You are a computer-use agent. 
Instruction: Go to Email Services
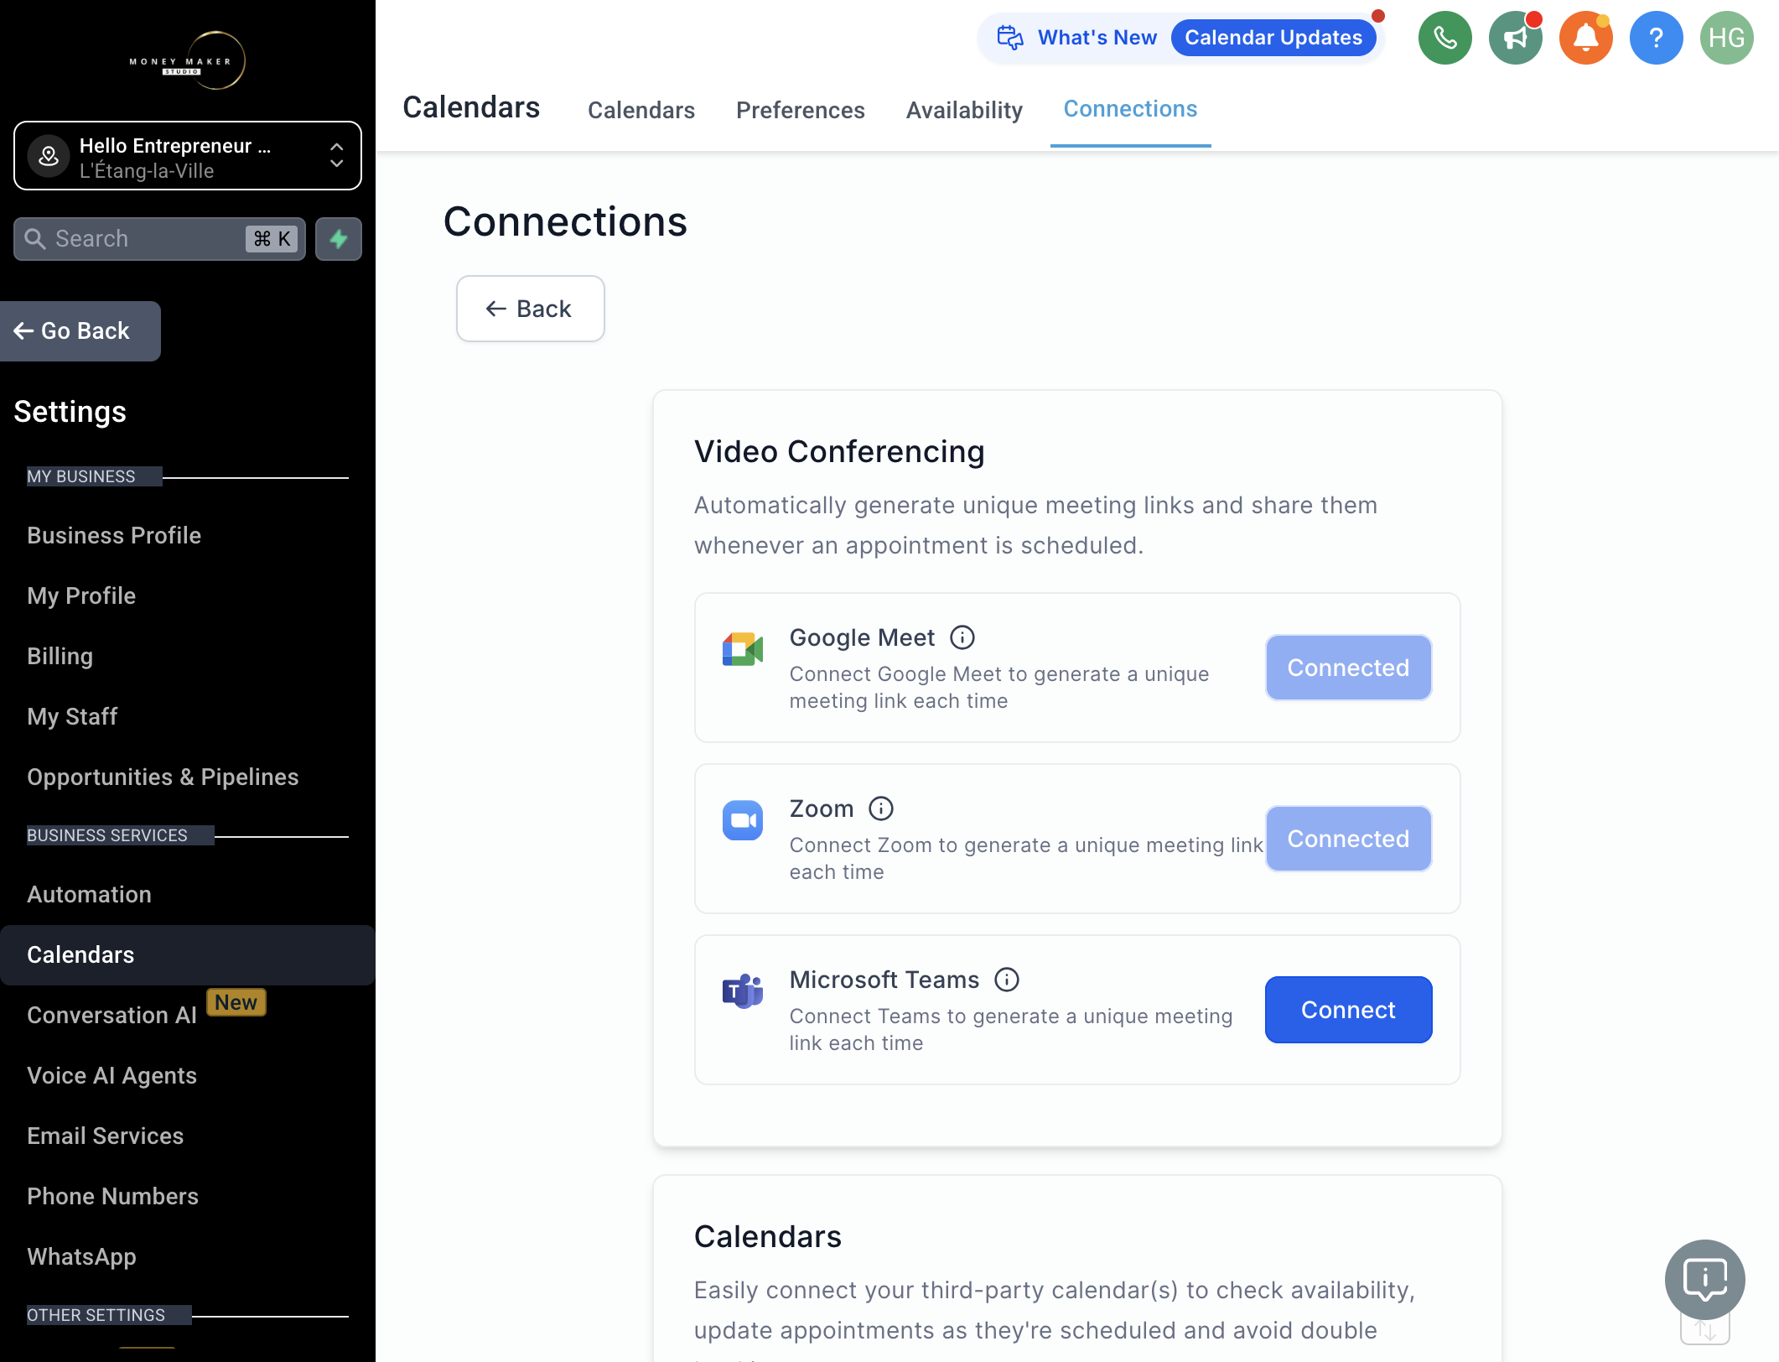tap(105, 1136)
